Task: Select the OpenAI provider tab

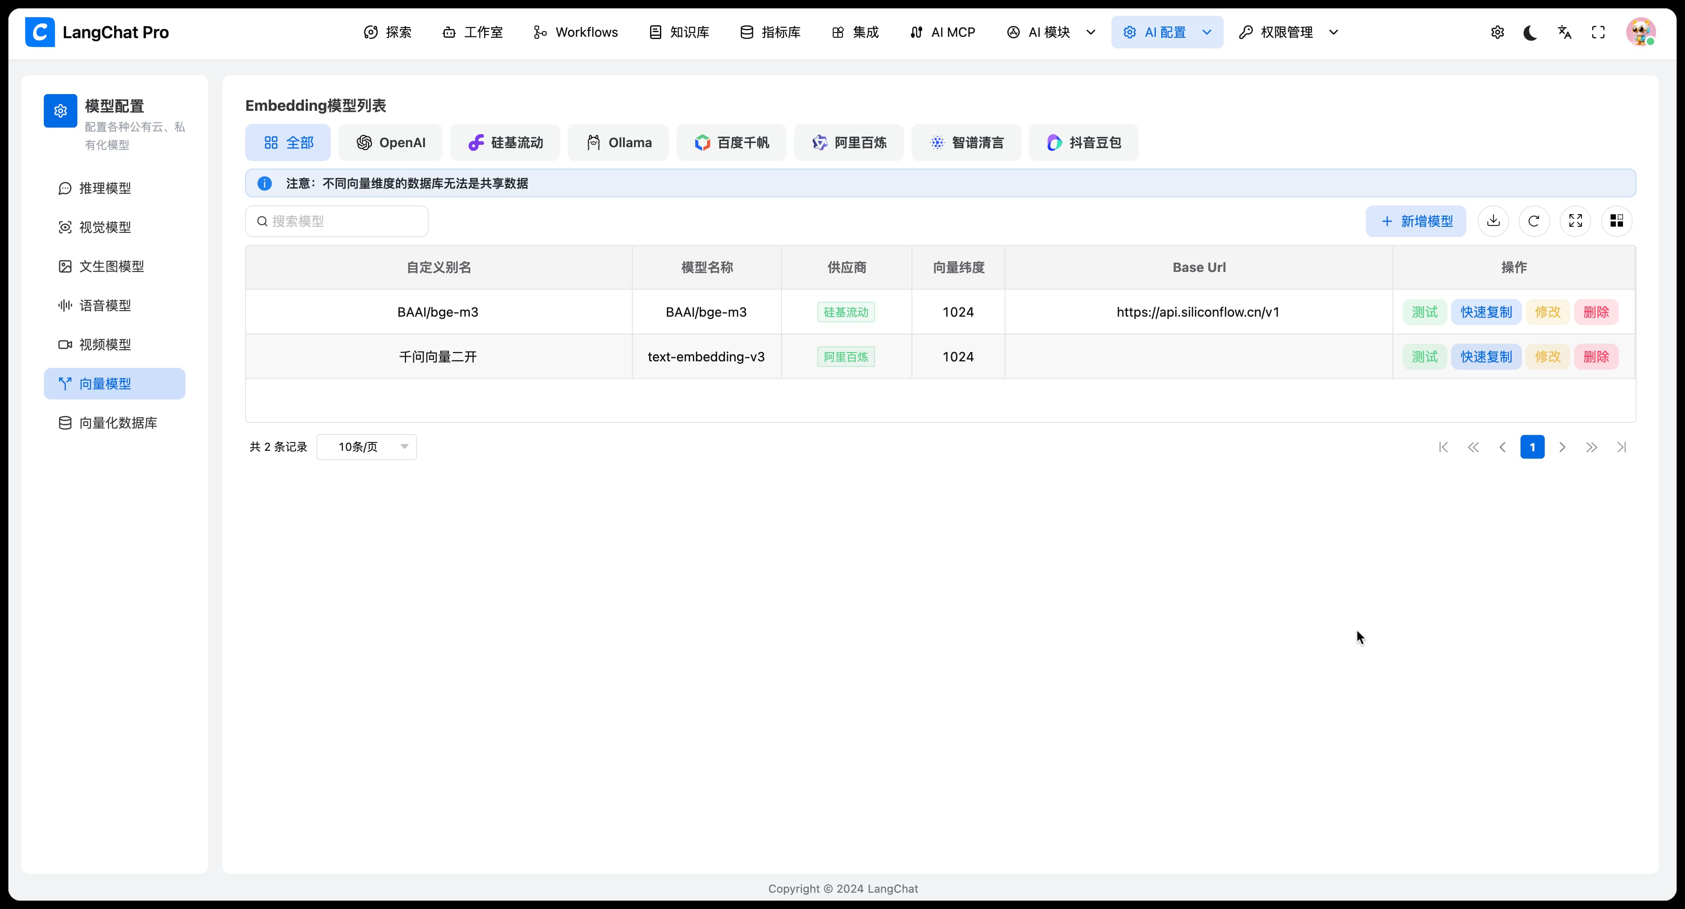Action: click(390, 142)
